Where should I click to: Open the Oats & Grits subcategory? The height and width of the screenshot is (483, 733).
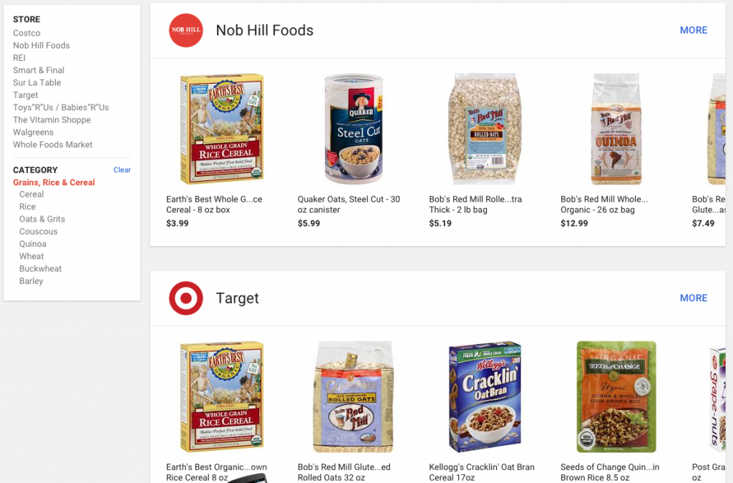42,219
